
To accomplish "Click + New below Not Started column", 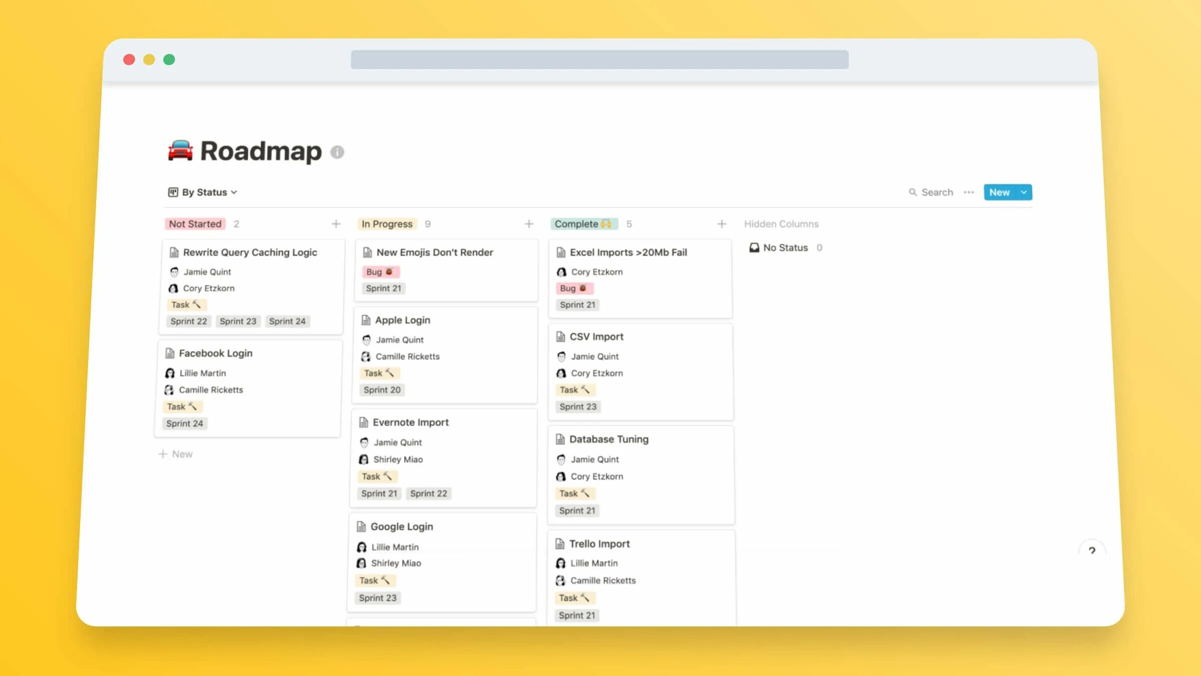I will pos(176,454).
